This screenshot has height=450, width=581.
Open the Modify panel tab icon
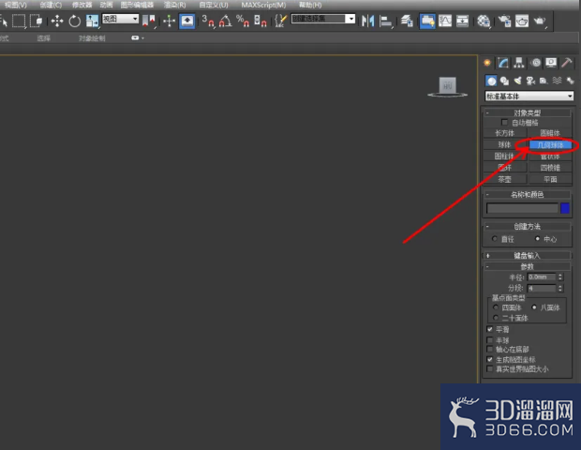503,63
